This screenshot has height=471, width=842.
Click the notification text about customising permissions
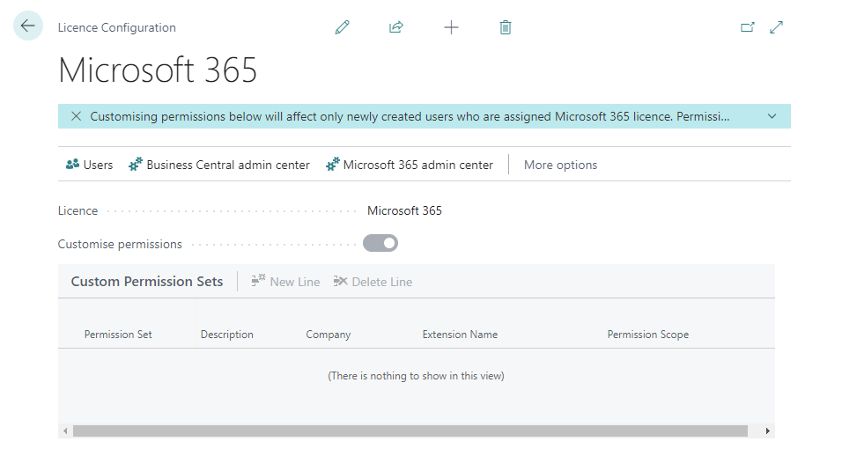click(x=410, y=116)
